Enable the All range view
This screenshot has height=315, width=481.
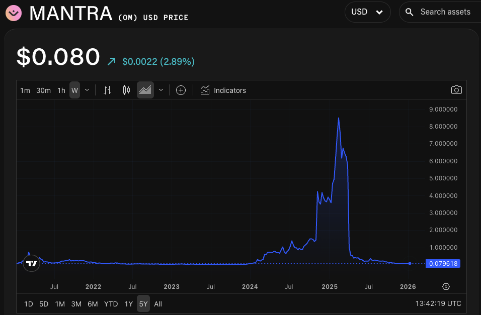point(157,304)
